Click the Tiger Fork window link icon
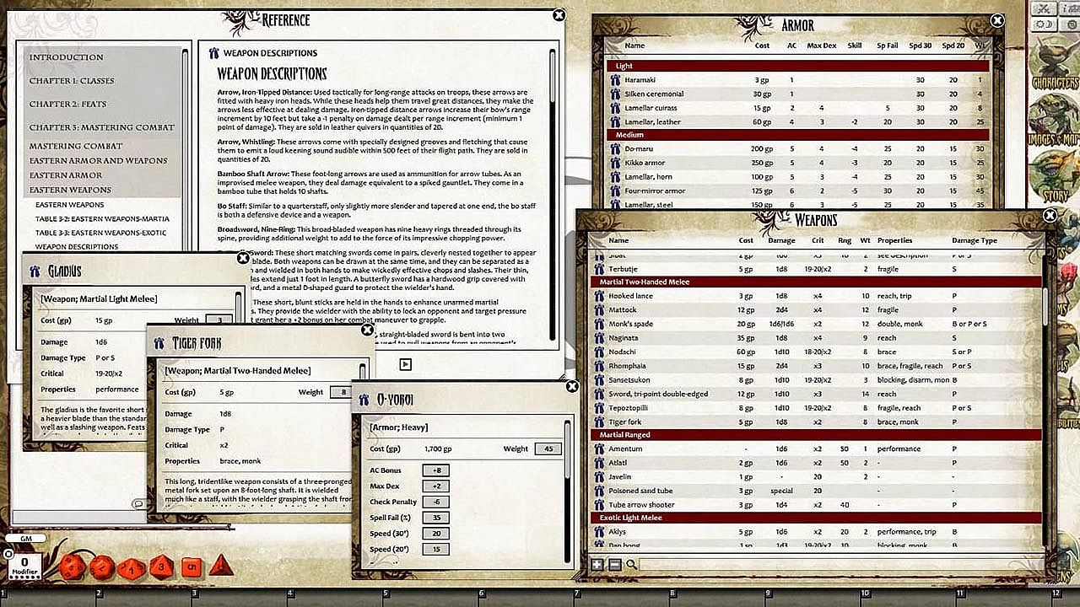This screenshot has width=1080, height=607. [159, 343]
